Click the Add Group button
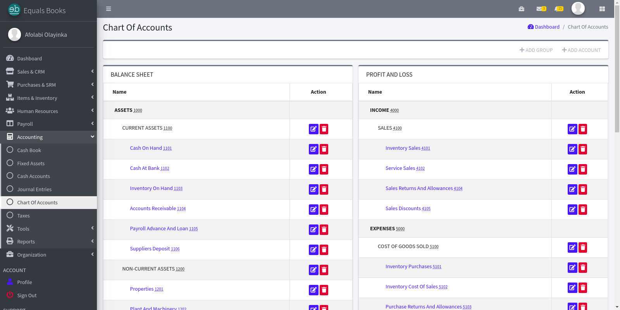 [x=536, y=50]
